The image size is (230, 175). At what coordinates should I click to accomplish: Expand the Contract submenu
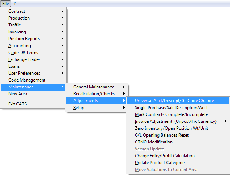(33, 11)
